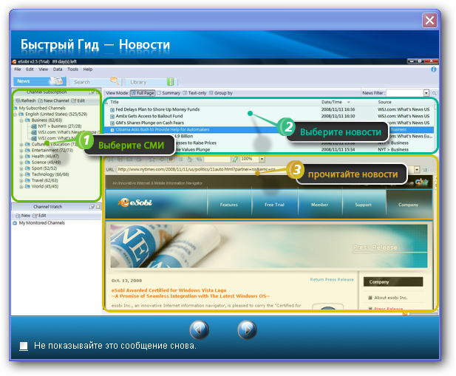Open 'AmEx Gets Access to Bailout Fund'
The height and width of the screenshot is (376, 456).
149,116
